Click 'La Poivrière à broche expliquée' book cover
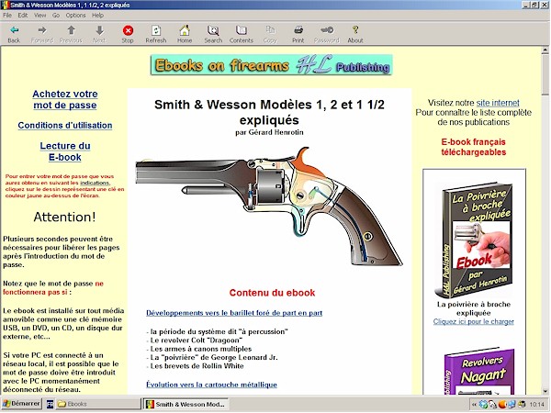This screenshot has width=551, height=413. pos(474,240)
